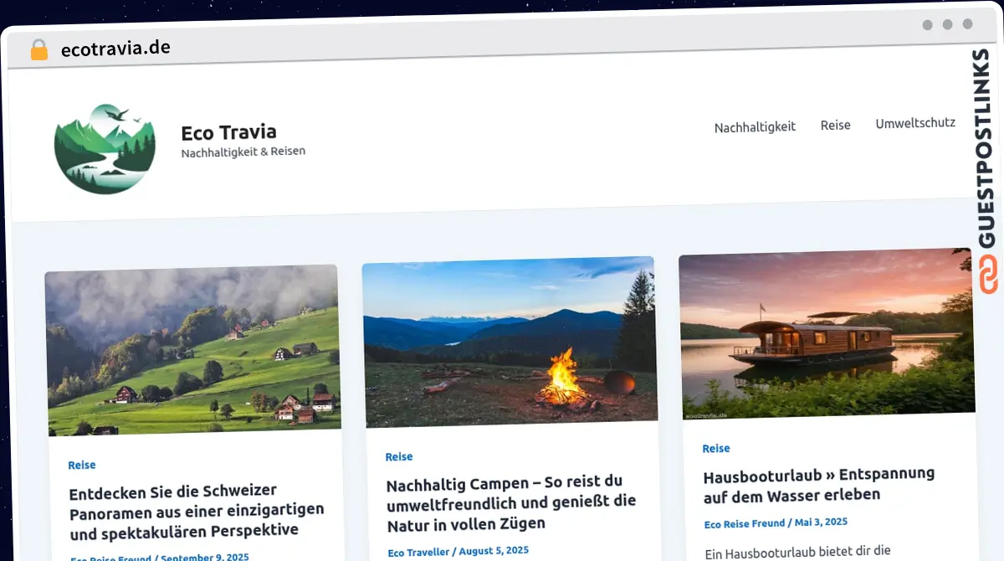Open the Nachhaltig Campen article
Screen dimensions: 1004x561
[510, 504]
